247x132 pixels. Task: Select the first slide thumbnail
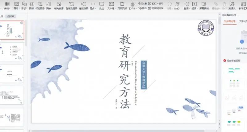(x=12, y=30)
